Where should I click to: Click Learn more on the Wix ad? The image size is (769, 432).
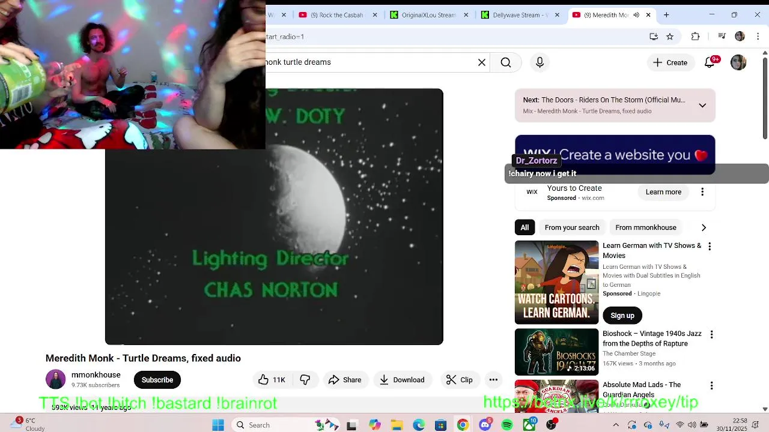(x=663, y=192)
